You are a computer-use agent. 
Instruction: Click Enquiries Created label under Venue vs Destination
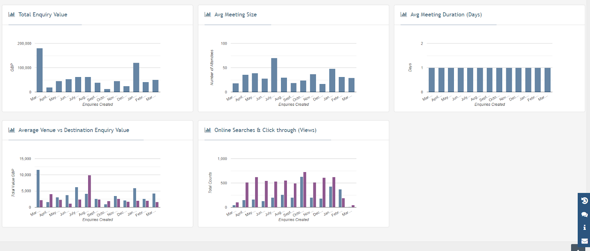98,220
